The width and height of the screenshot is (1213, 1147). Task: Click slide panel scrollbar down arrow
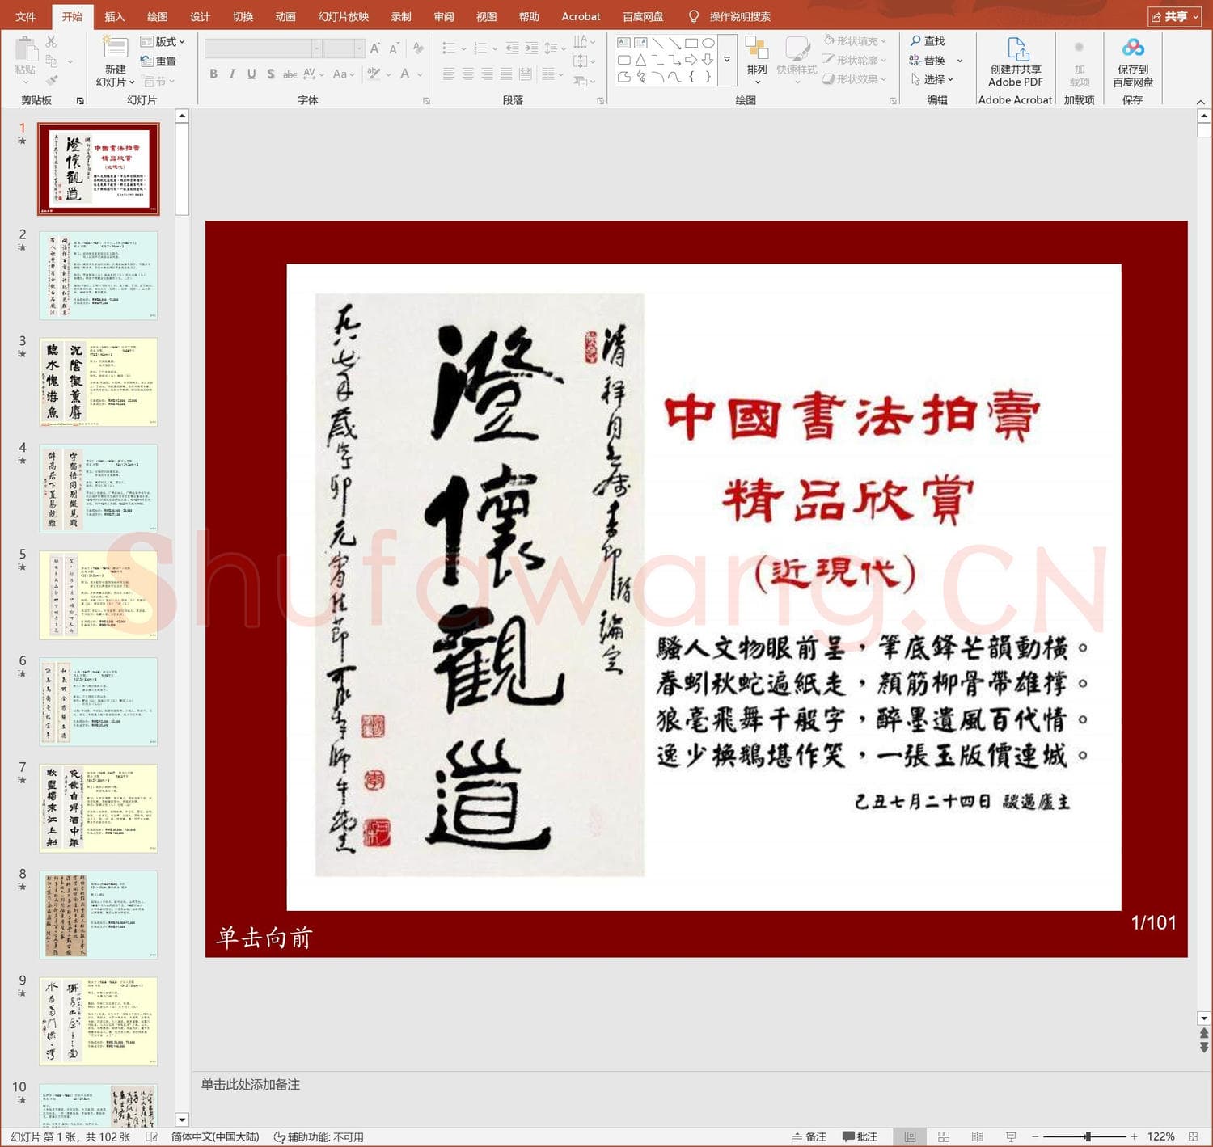pyautogui.click(x=182, y=1120)
